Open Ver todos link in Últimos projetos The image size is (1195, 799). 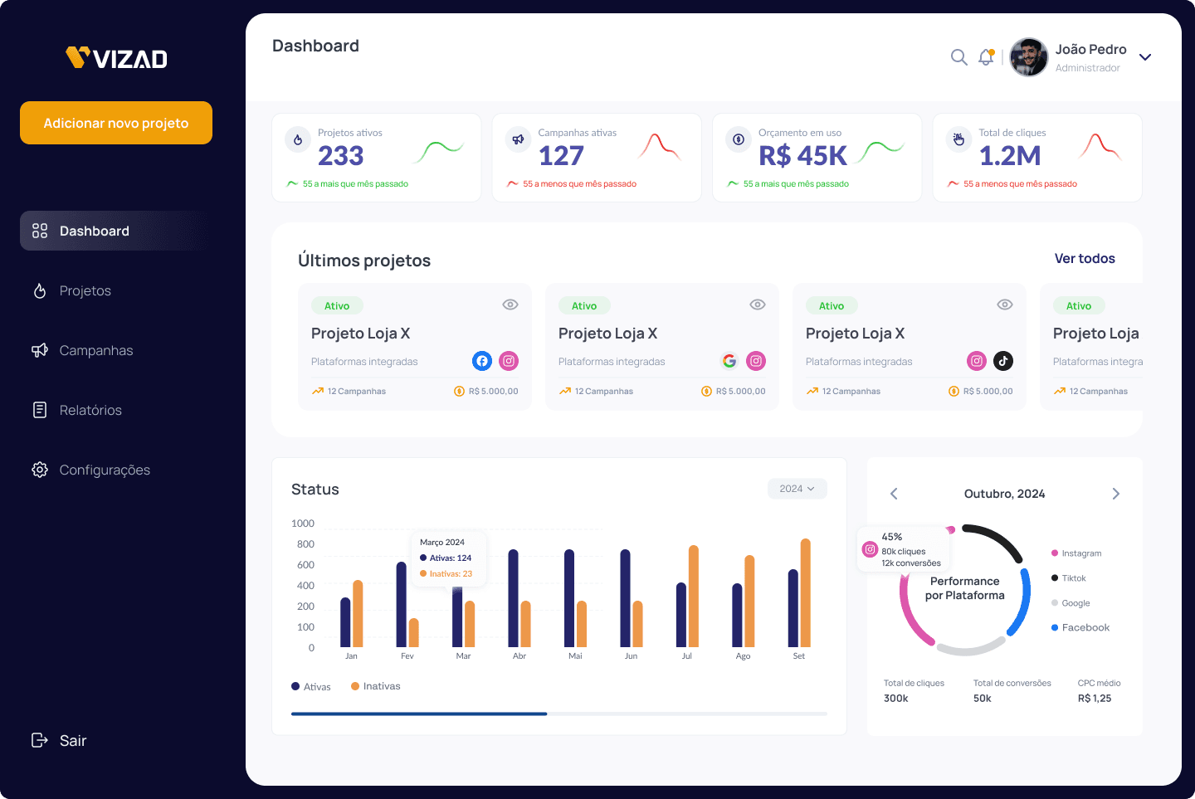1085,258
